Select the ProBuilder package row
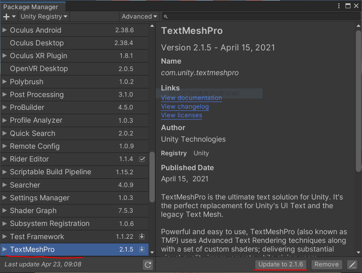The image size is (362, 273). tap(75, 107)
